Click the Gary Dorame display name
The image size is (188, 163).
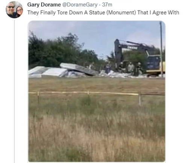pyautogui.click(x=44, y=5)
